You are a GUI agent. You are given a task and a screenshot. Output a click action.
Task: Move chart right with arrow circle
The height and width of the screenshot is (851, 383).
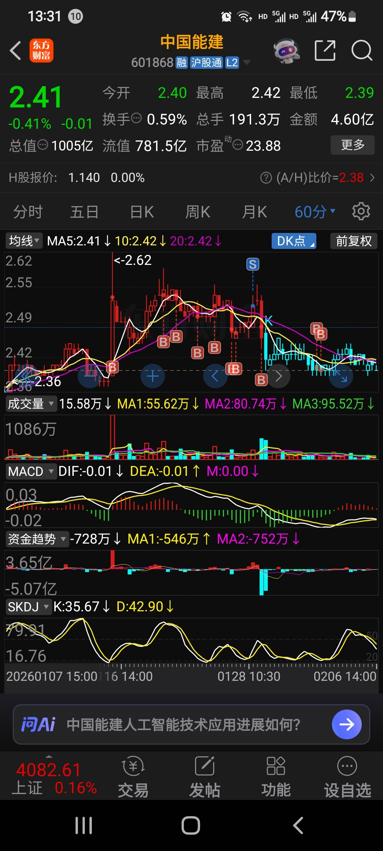[x=278, y=376]
